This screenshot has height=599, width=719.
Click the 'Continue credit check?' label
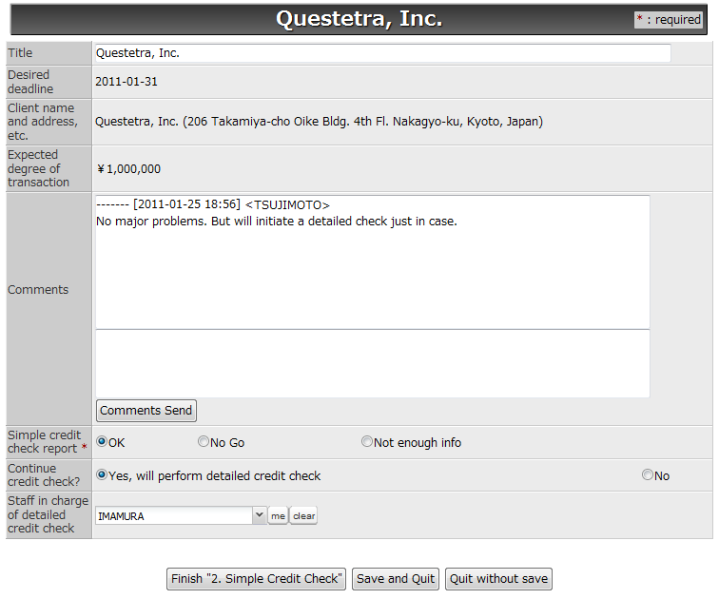(44, 474)
